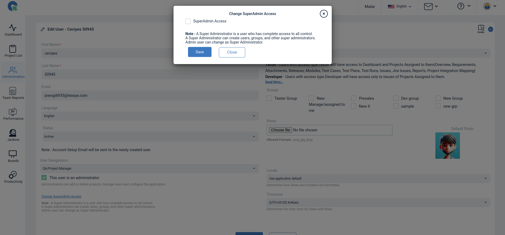Screen dimensions: 505x235
Task: Open Performance section in sidebar
Action: pyautogui.click(x=13, y=114)
